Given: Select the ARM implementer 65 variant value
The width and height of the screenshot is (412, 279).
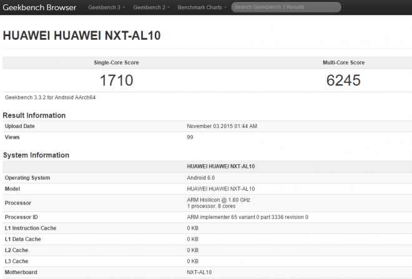Looking at the screenshot, I should click(x=248, y=217).
